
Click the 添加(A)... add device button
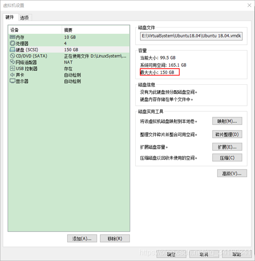pyautogui.click(x=82, y=238)
